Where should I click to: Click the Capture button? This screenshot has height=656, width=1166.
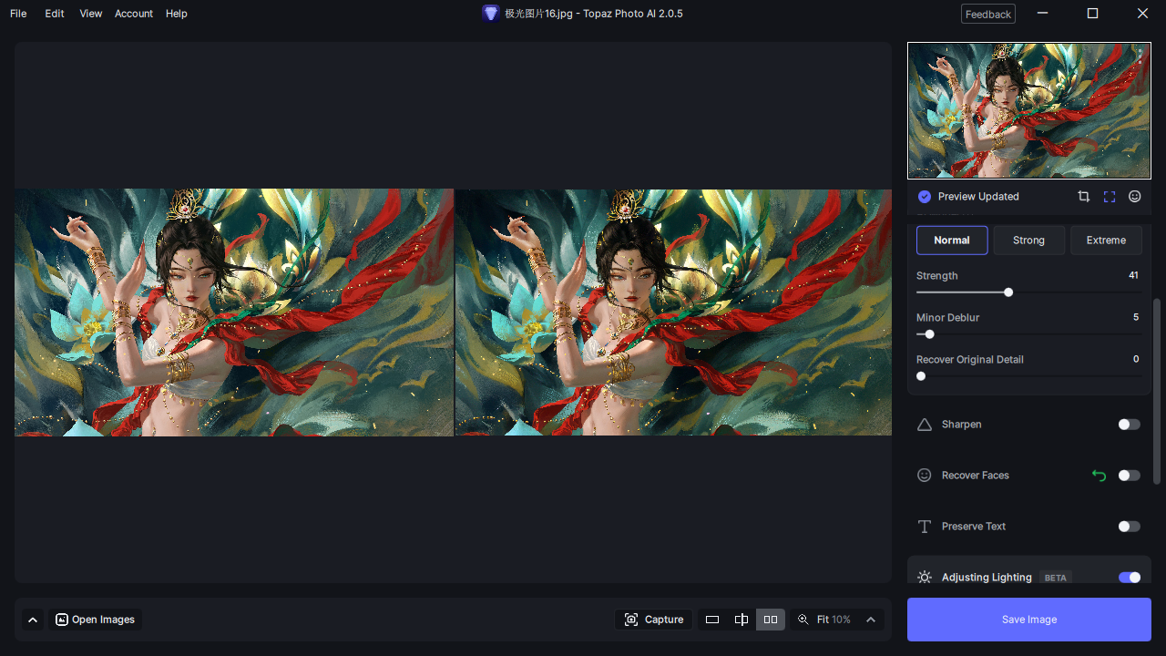[654, 620]
